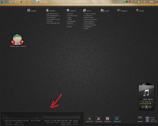Launch Adobe CS5 from the dock
The height and width of the screenshot is (126, 158).
117,118
